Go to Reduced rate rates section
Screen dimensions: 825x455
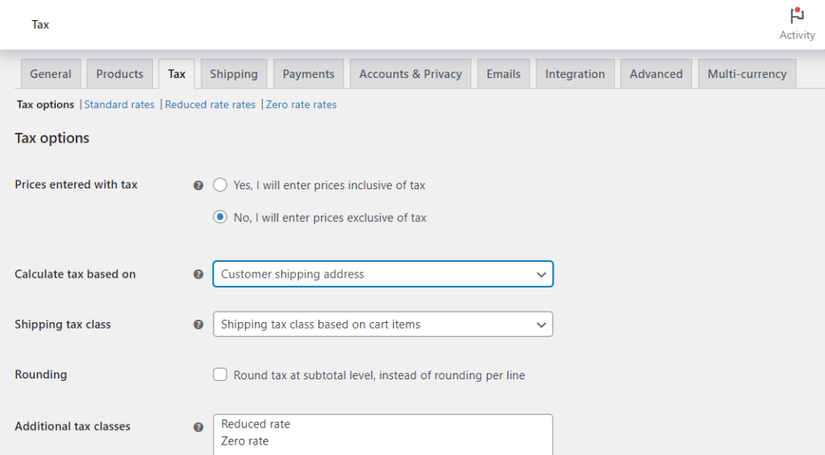(x=210, y=105)
